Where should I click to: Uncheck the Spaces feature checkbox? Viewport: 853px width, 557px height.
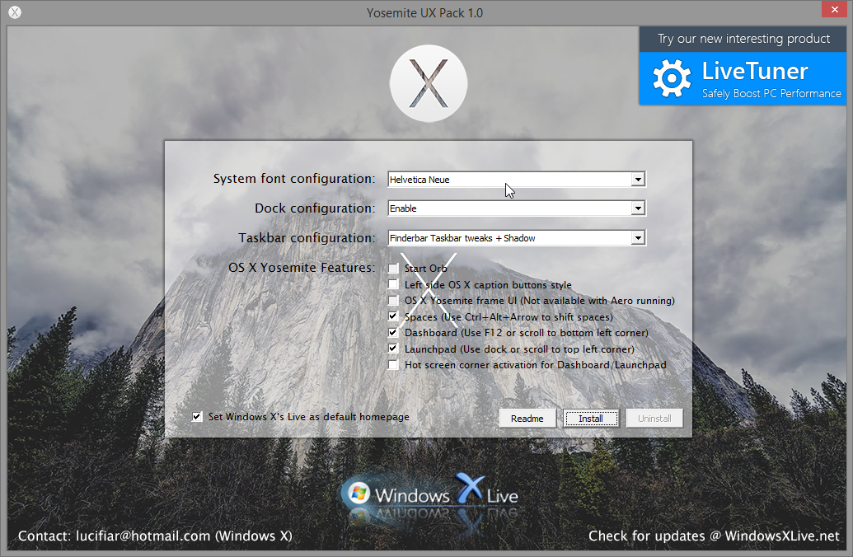pos(393,316)
